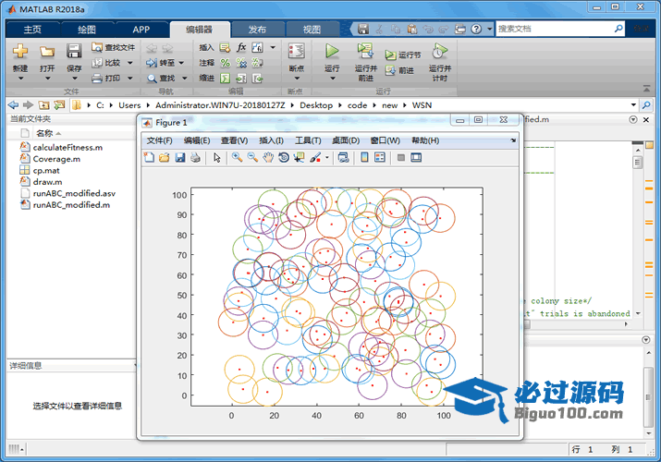This screenshot has height=462, width=661.
Task: Expand the Breakpoints dropdown arrow
Action: click(x=297, y=79)
